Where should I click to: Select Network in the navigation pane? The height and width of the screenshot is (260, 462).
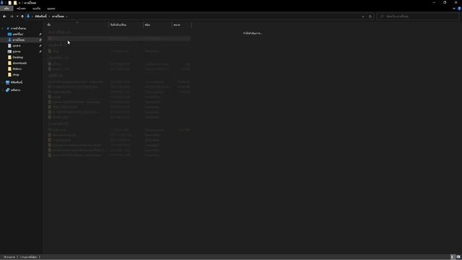[15, 90]
